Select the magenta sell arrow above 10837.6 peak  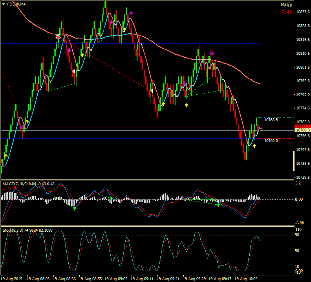tap(131, 13)
